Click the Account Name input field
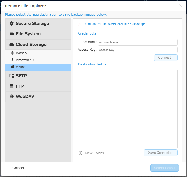This screenshot has height=177, width=187. pyautogui.click(x=138, y=42)
